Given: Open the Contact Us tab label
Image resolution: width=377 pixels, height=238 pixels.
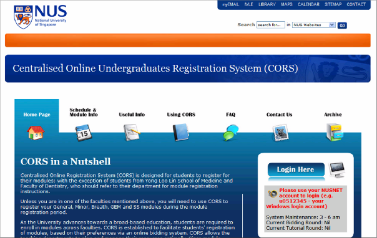Looking at the screenshot, I should pos(279,115).
